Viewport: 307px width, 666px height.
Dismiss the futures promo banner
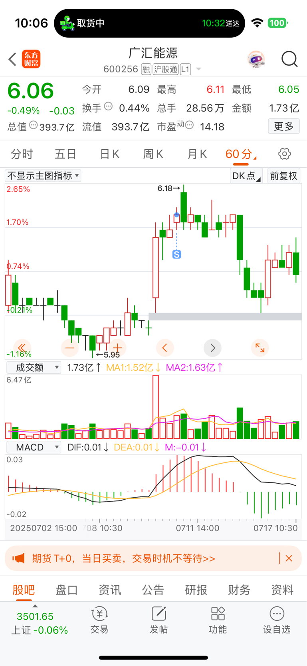289,558
